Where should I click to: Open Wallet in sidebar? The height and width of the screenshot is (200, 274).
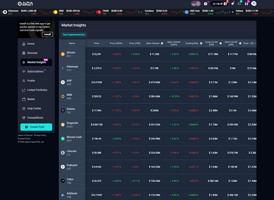point(36,99)
